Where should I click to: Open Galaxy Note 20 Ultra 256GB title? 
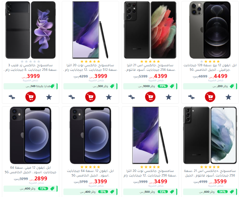coord(150,173)
